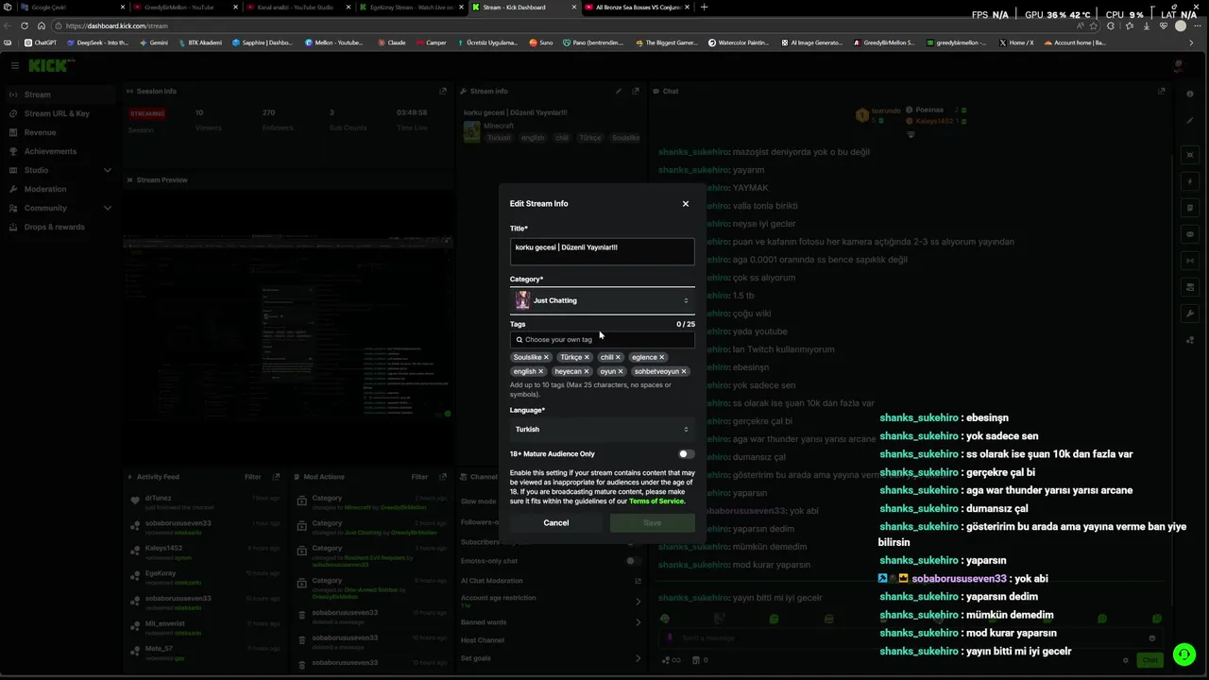The width and height of the screenshot is (1209, 680).
Task: Click the red STREAMING status badge
Action: (147, 113)
